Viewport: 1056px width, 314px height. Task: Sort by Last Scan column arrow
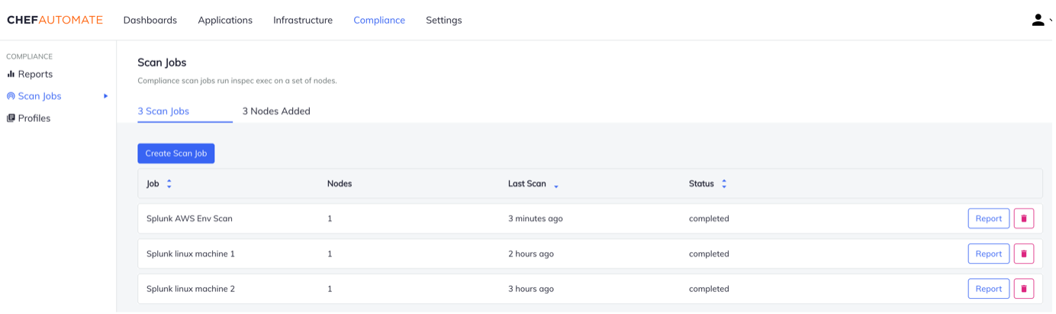point(556,185)
